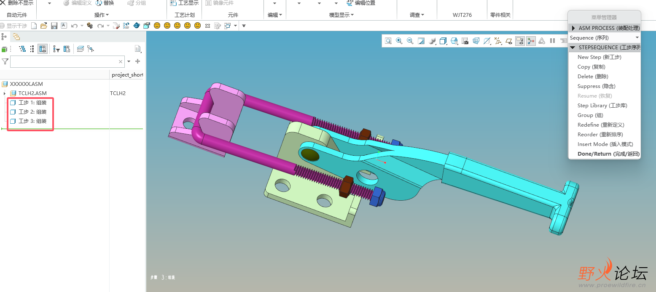This screenshot has width=656, height=292.
Task: Open the 编辑 group dropdown
Action: tap(275, 15)
